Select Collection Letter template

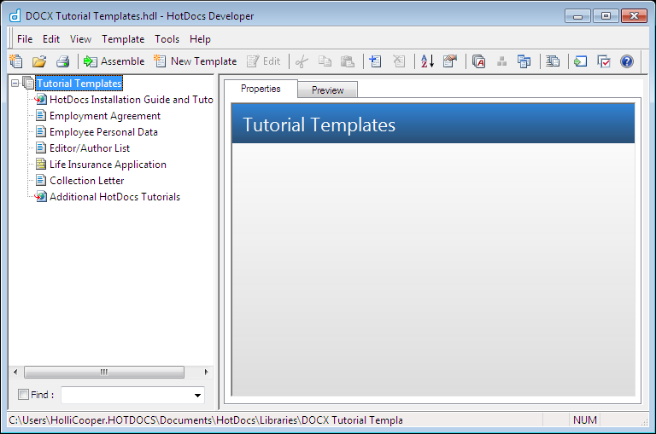[86, 181]
